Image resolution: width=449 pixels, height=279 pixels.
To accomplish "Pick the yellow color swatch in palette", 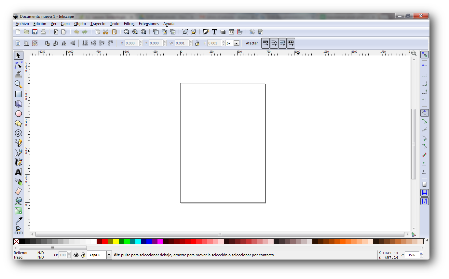I will click(x=116, y=241).
